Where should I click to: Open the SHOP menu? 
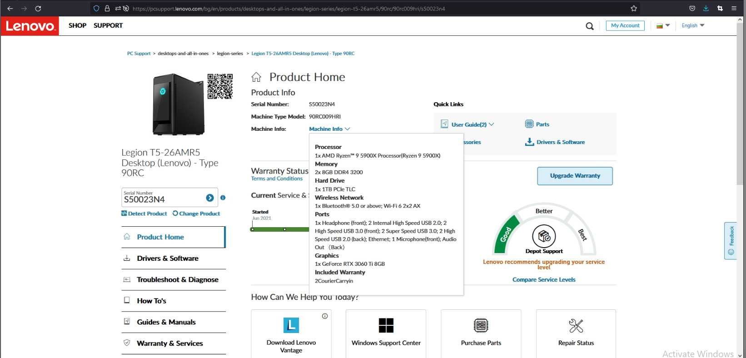77,25
